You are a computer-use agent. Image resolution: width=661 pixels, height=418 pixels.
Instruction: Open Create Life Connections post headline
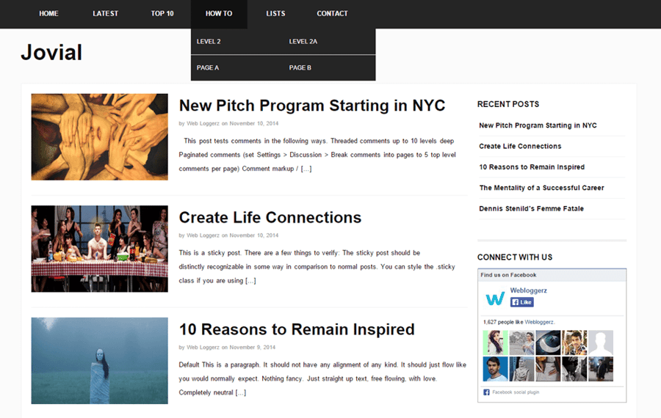tap(270, 217)
